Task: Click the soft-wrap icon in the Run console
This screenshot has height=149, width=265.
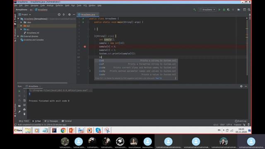Action: point(24,100)
